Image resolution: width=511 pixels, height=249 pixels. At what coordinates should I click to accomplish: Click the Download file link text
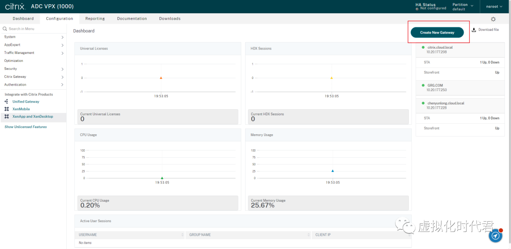coord(488,30)
